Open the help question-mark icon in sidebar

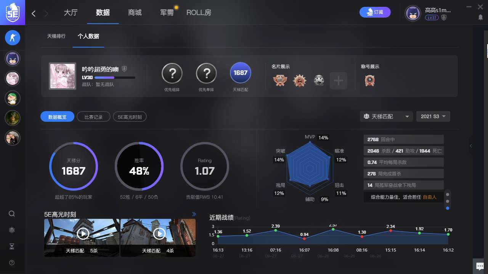[x=12, y=263]
